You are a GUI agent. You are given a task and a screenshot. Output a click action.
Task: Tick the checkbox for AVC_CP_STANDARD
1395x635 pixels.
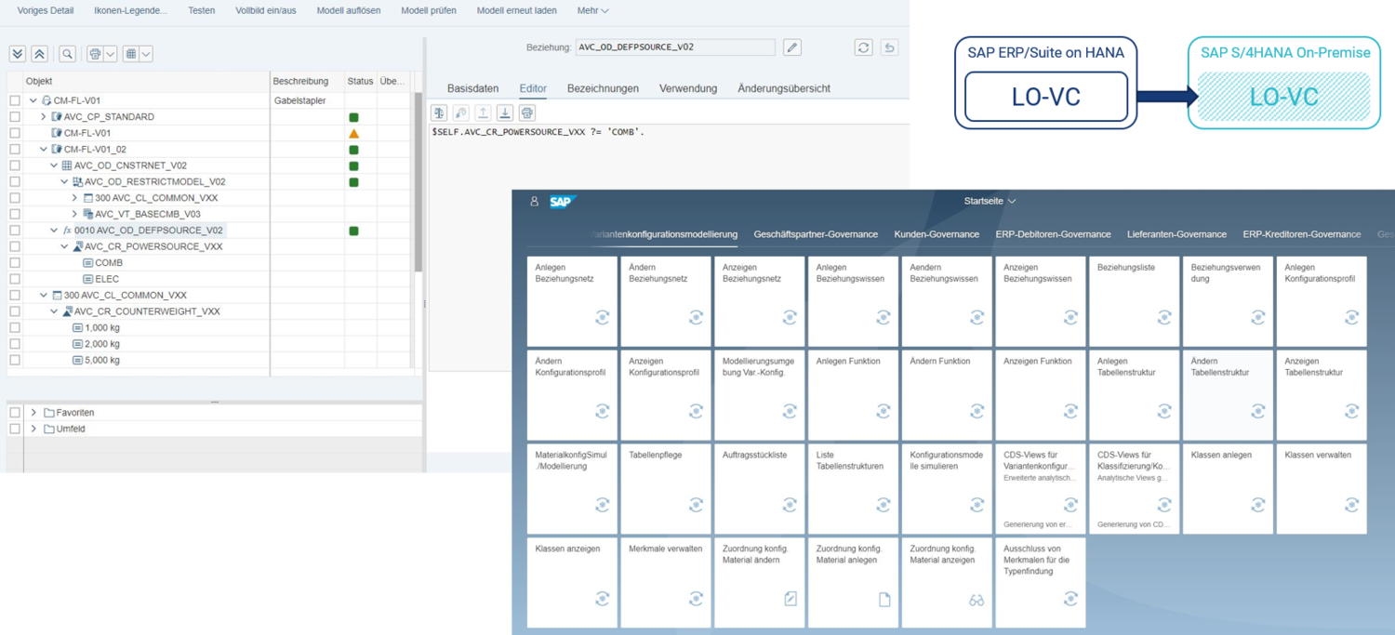tap(15, 117)
